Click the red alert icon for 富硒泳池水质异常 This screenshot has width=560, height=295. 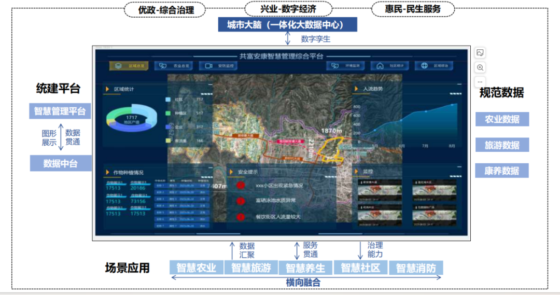pyautogui.click(x=241, y=201)
